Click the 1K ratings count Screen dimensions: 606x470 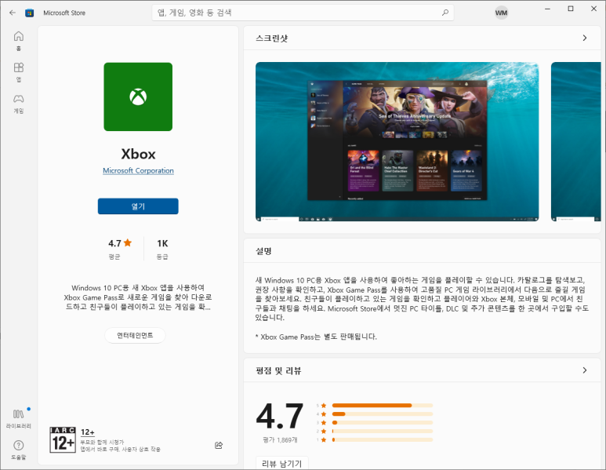(162, 243)
